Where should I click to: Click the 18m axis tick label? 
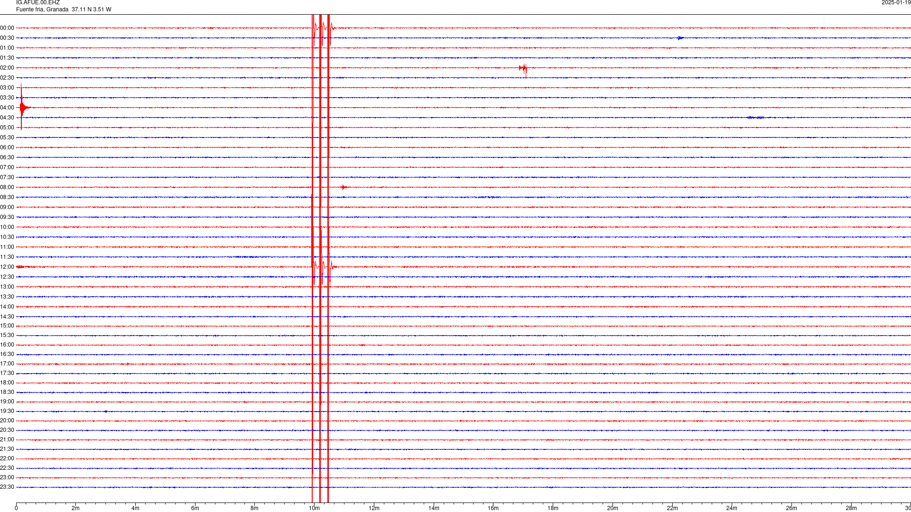[553, 508]
